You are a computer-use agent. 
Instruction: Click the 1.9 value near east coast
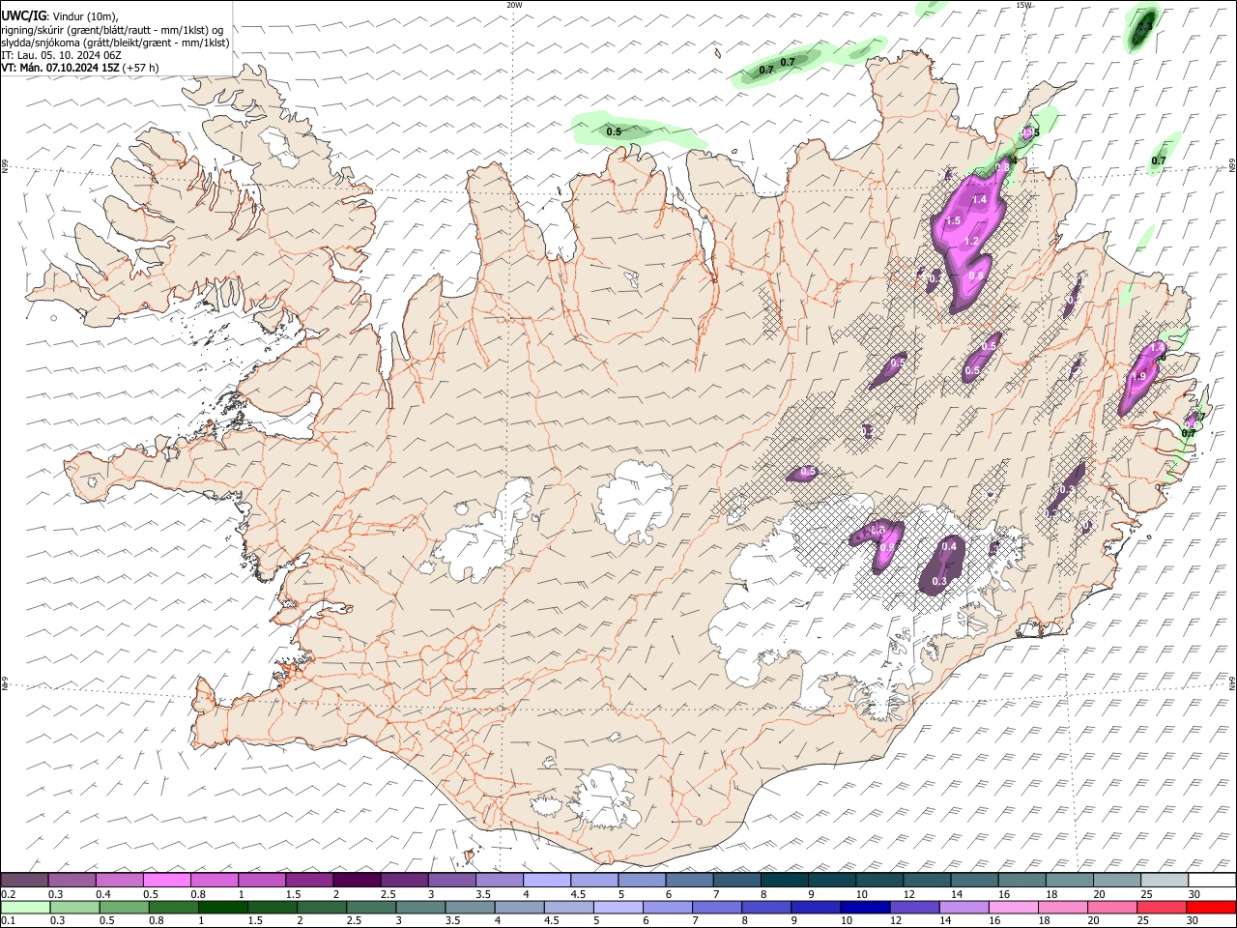point(1138,376)
